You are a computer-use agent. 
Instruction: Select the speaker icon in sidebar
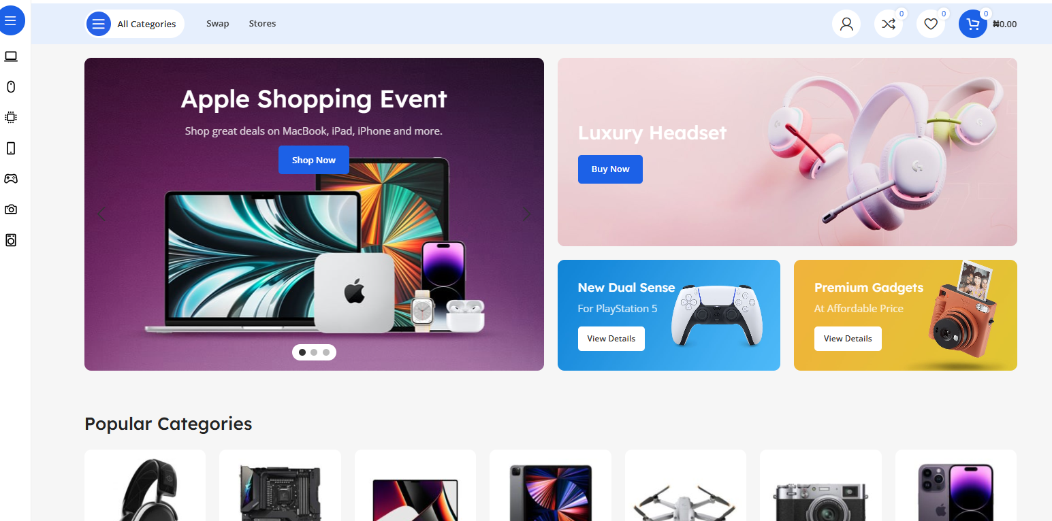click(x=11, y=240)
